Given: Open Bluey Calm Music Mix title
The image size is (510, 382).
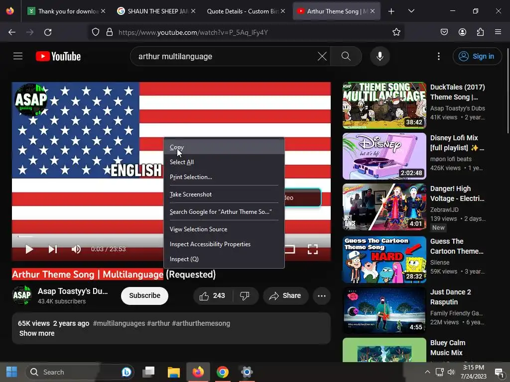Looking at the screenshot, I should (448, 348).
